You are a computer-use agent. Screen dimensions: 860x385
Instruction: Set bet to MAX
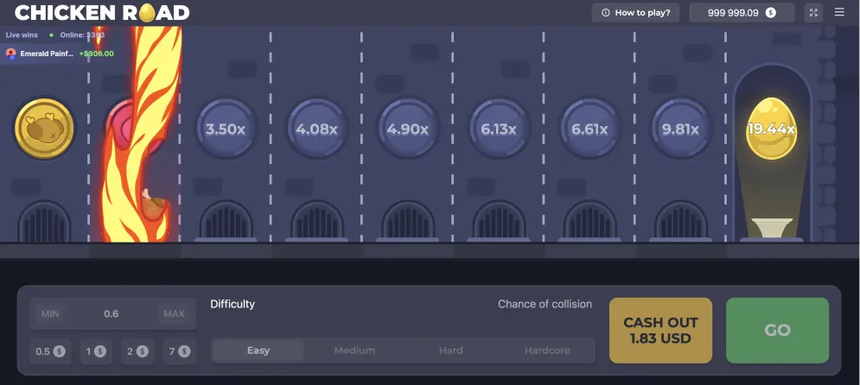(175, 314)
